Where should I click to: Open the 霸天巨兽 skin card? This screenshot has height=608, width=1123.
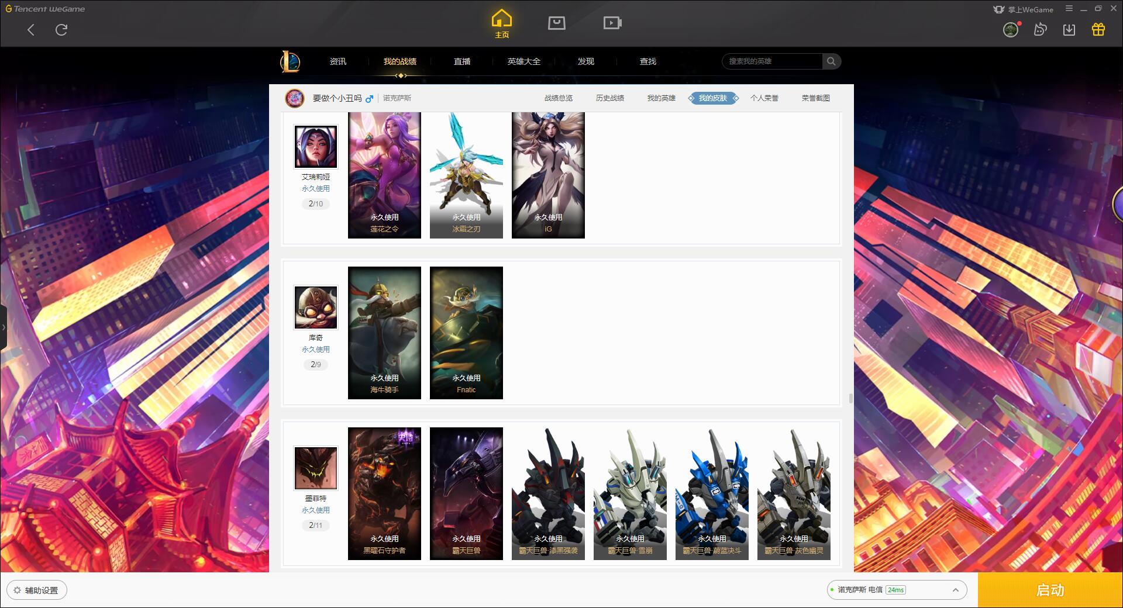pos(466,493)
